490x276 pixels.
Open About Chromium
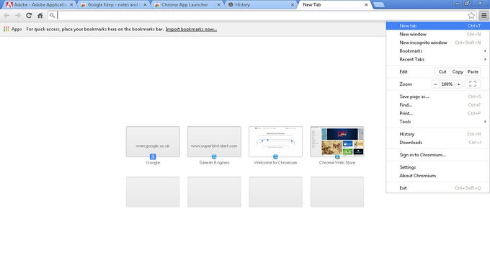437,176
